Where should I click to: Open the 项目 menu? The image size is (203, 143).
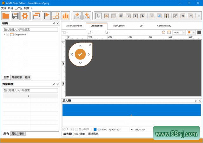point(10,9)
